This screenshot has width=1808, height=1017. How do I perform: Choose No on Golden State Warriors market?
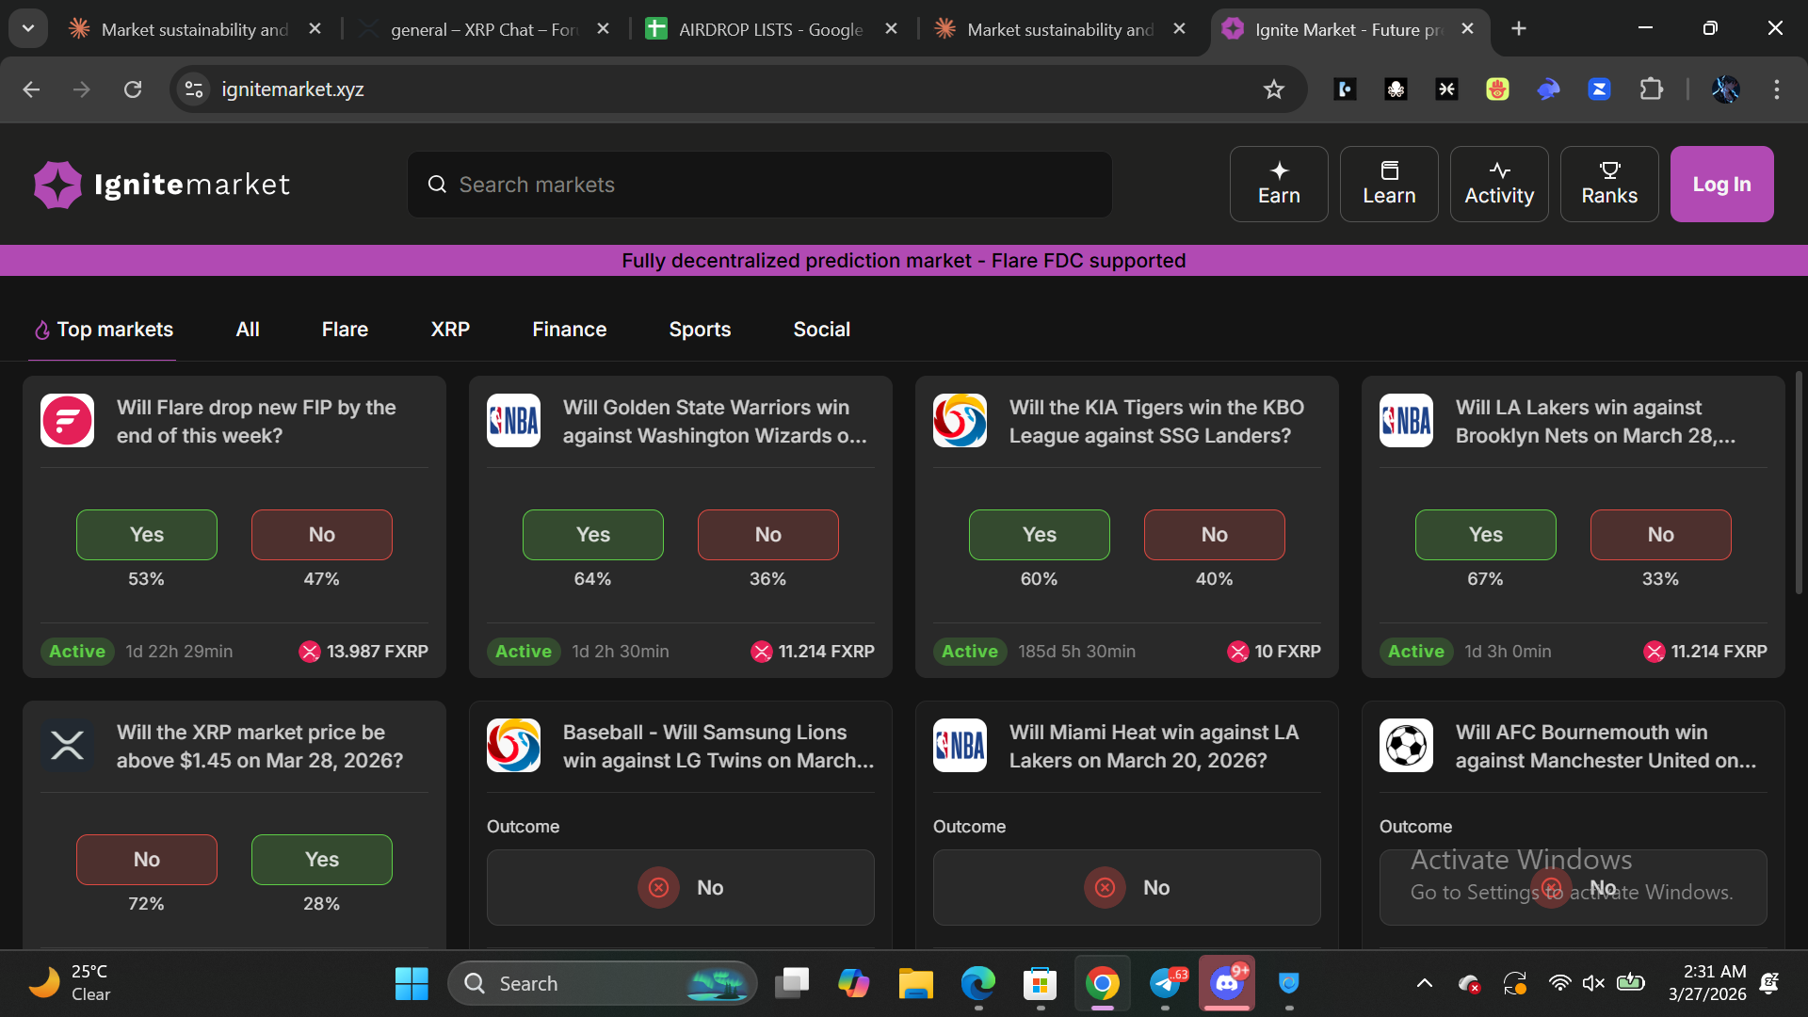(x=767, y=535)
